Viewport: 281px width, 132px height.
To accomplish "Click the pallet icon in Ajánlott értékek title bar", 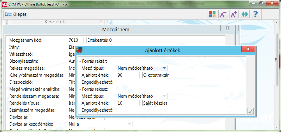I will tap(79, 50).
